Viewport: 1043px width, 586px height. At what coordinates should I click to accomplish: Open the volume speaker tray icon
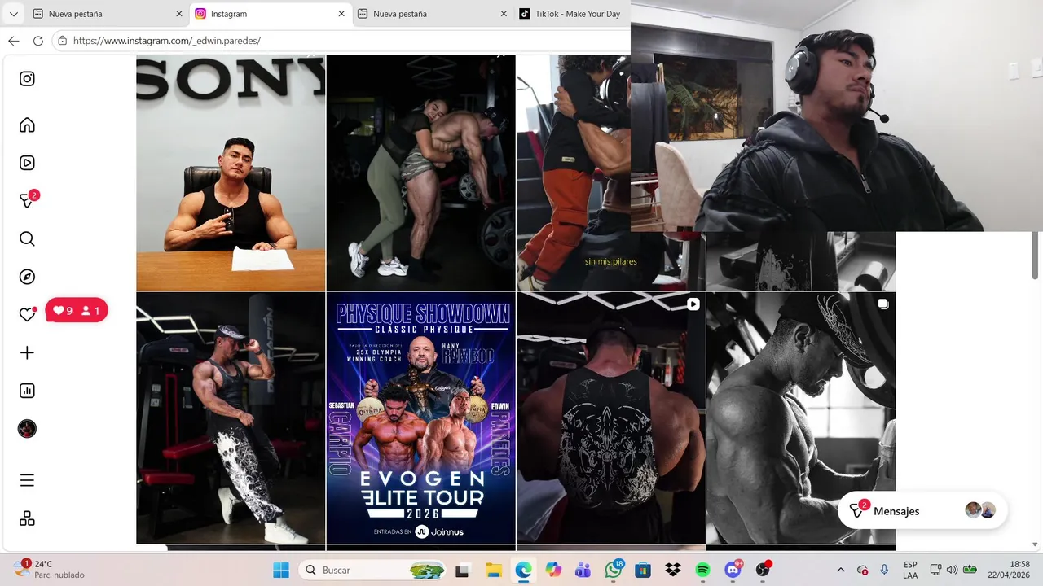pyautogui.click(x=952, y=570)
